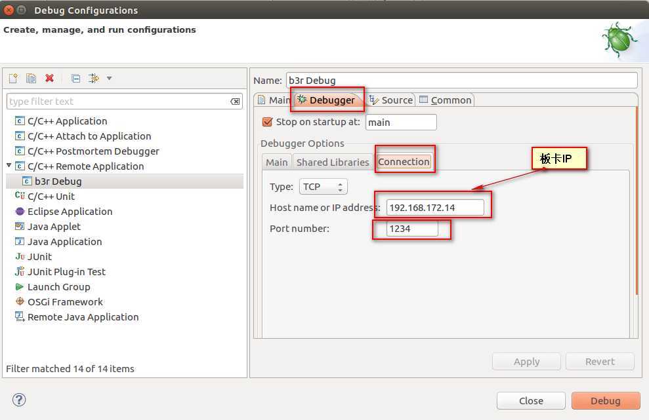Toggle Stop on startup at checkbox

267,122
